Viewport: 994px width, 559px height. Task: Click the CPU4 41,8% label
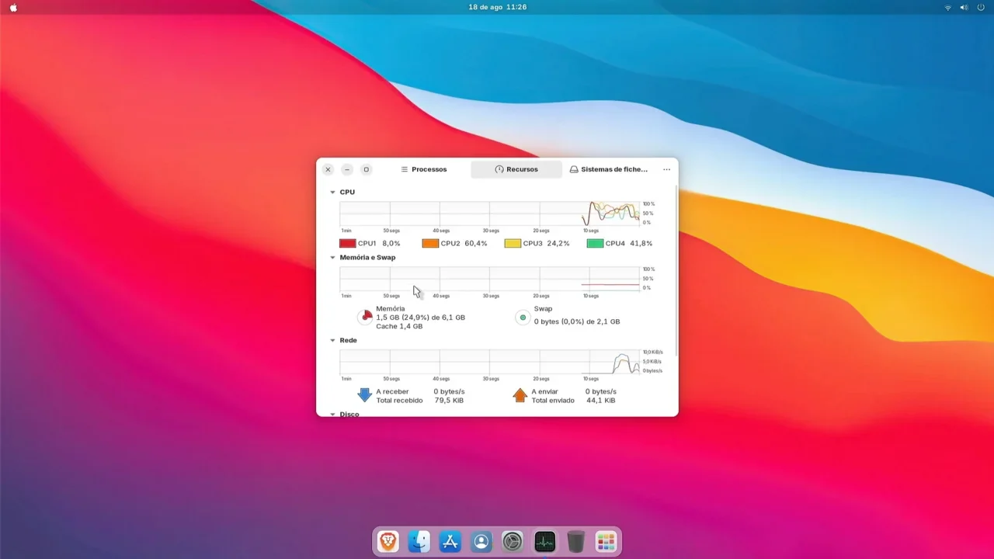pyautogui.click(x=628, y=243)
